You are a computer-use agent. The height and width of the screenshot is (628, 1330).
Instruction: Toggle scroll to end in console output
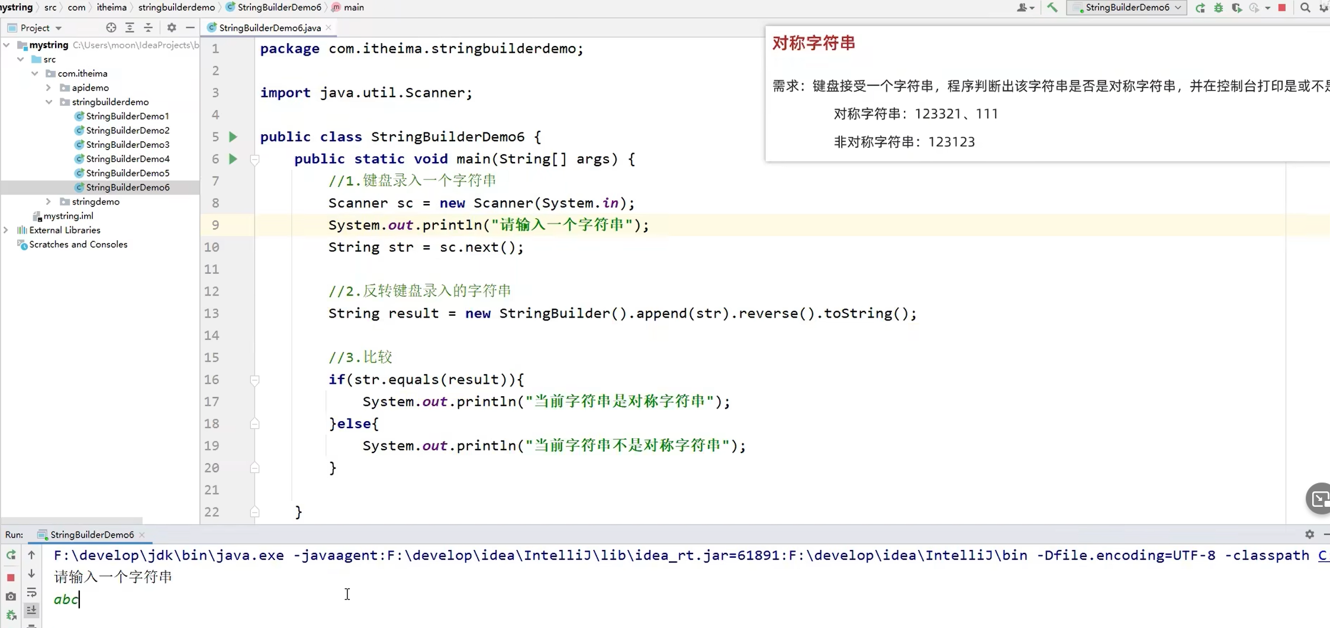(31, 610)
